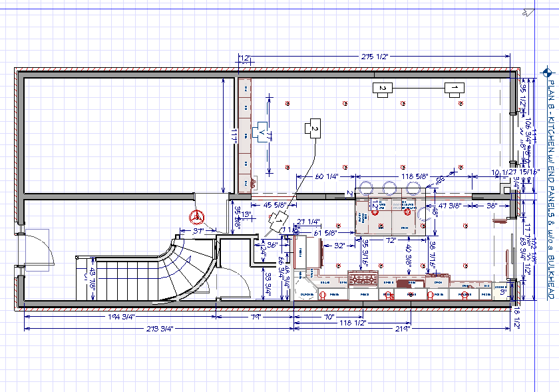
Task: Click the red smoke detector symbol near the stairs
Action: (x=196, y=217)
